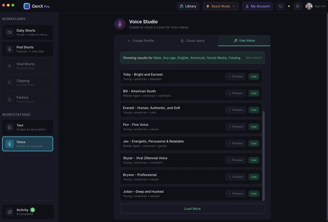The height and width of the screenshot is (222, 328).
Task: Open the Daily Shorts workflow camera icon
Action: tap(9, 32)
